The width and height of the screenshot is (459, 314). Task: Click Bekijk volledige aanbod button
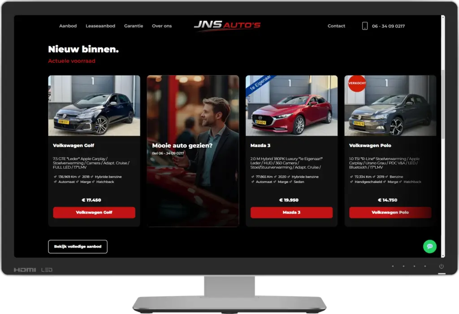pos(78,247)
